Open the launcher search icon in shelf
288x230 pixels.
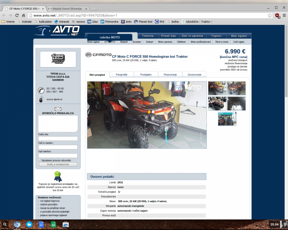[5, 224]
